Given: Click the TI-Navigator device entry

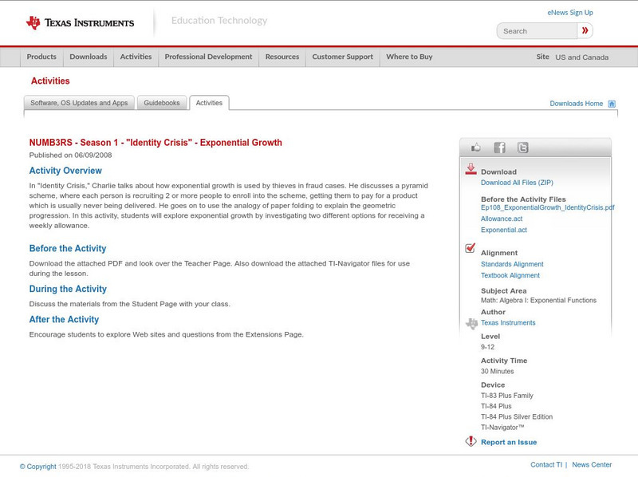Looking at the screenshot, I should pyautogui.click(x=502, y=428).
